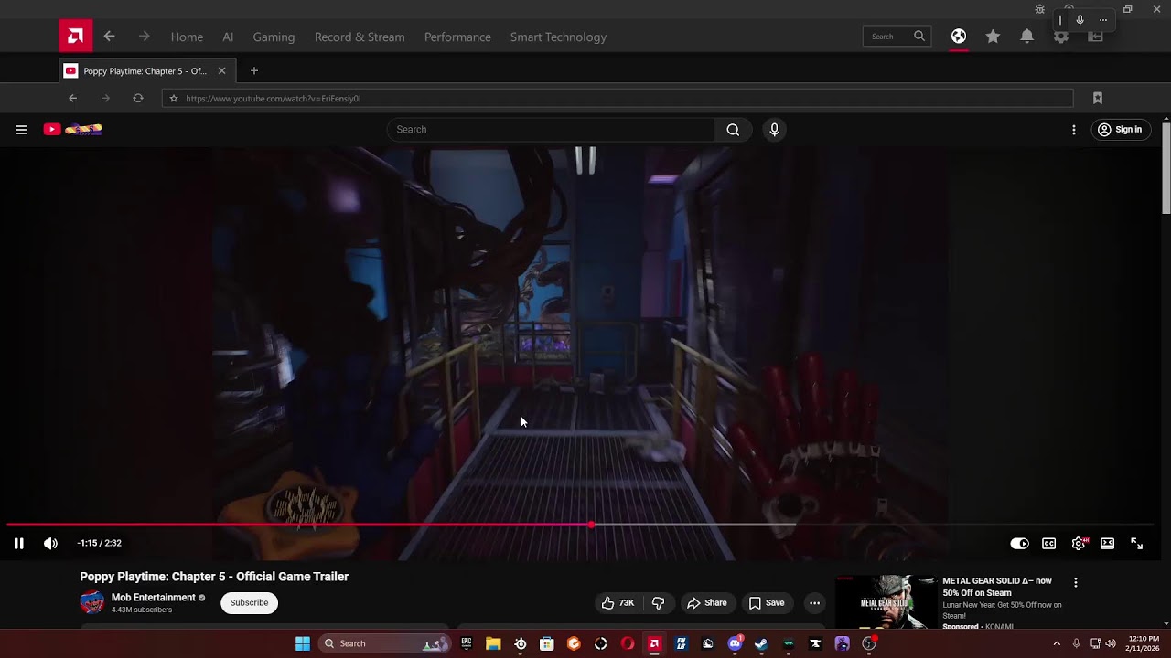
Task: Open the Gaming tab
Action: 274,37
